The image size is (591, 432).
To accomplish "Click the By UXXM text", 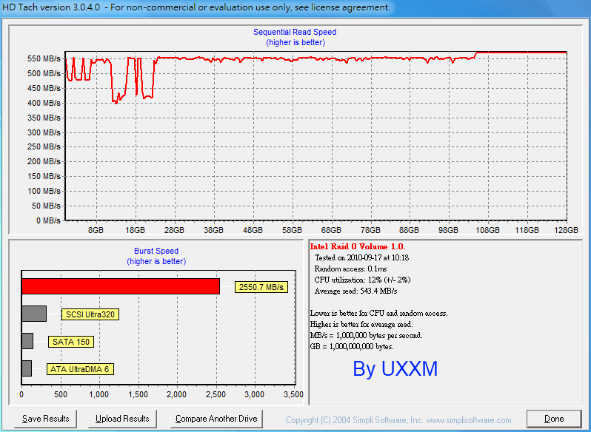I will point(395,368).
